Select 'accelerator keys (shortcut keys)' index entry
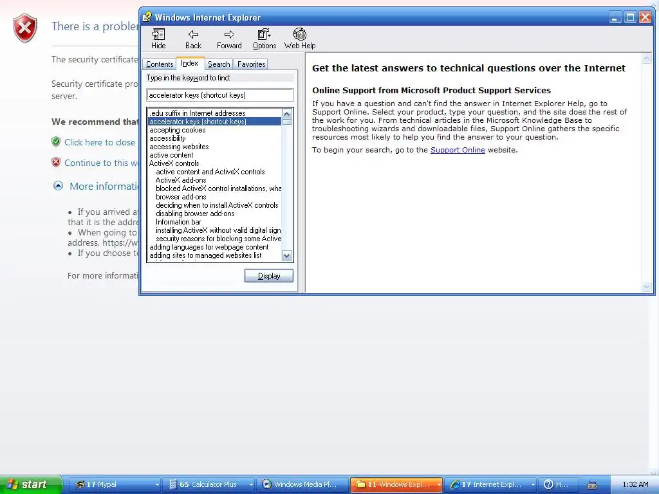Viewport: 659px width, 494px height. (x=214, y=122)
